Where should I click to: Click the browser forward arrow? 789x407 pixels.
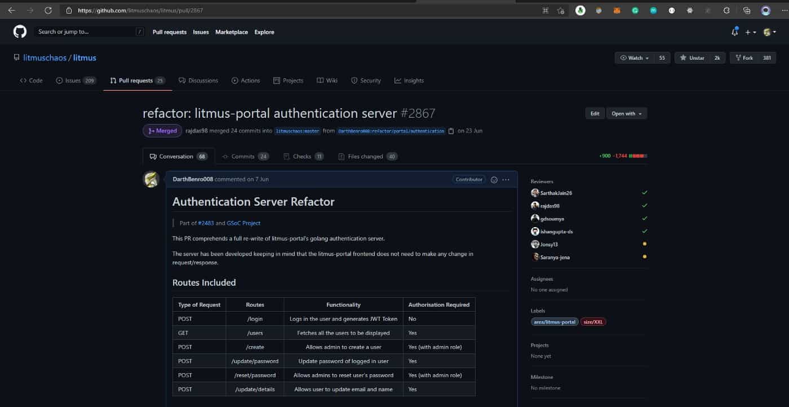click(30, 10)
